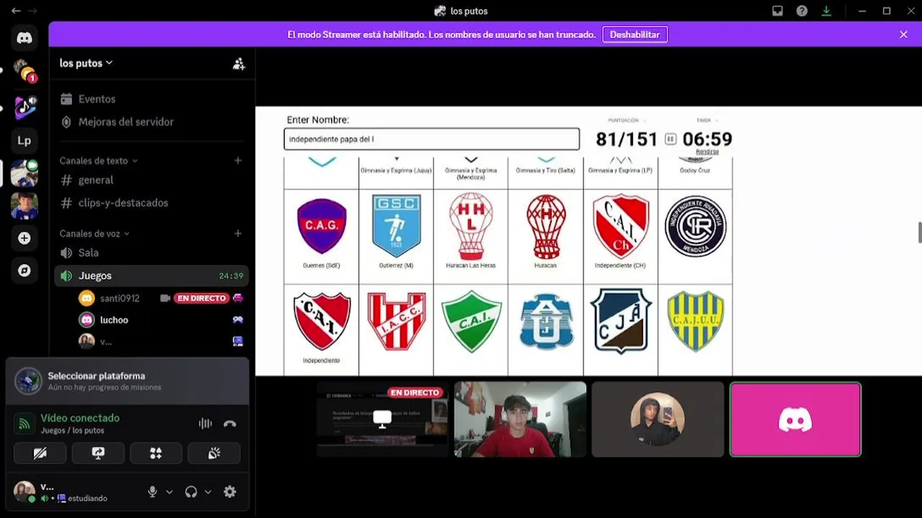The image size is (922, 518).
Task: Click the Huracan crest
Action: [x=546, y=227]
